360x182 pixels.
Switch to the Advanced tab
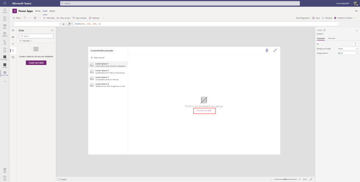[331, 38]
